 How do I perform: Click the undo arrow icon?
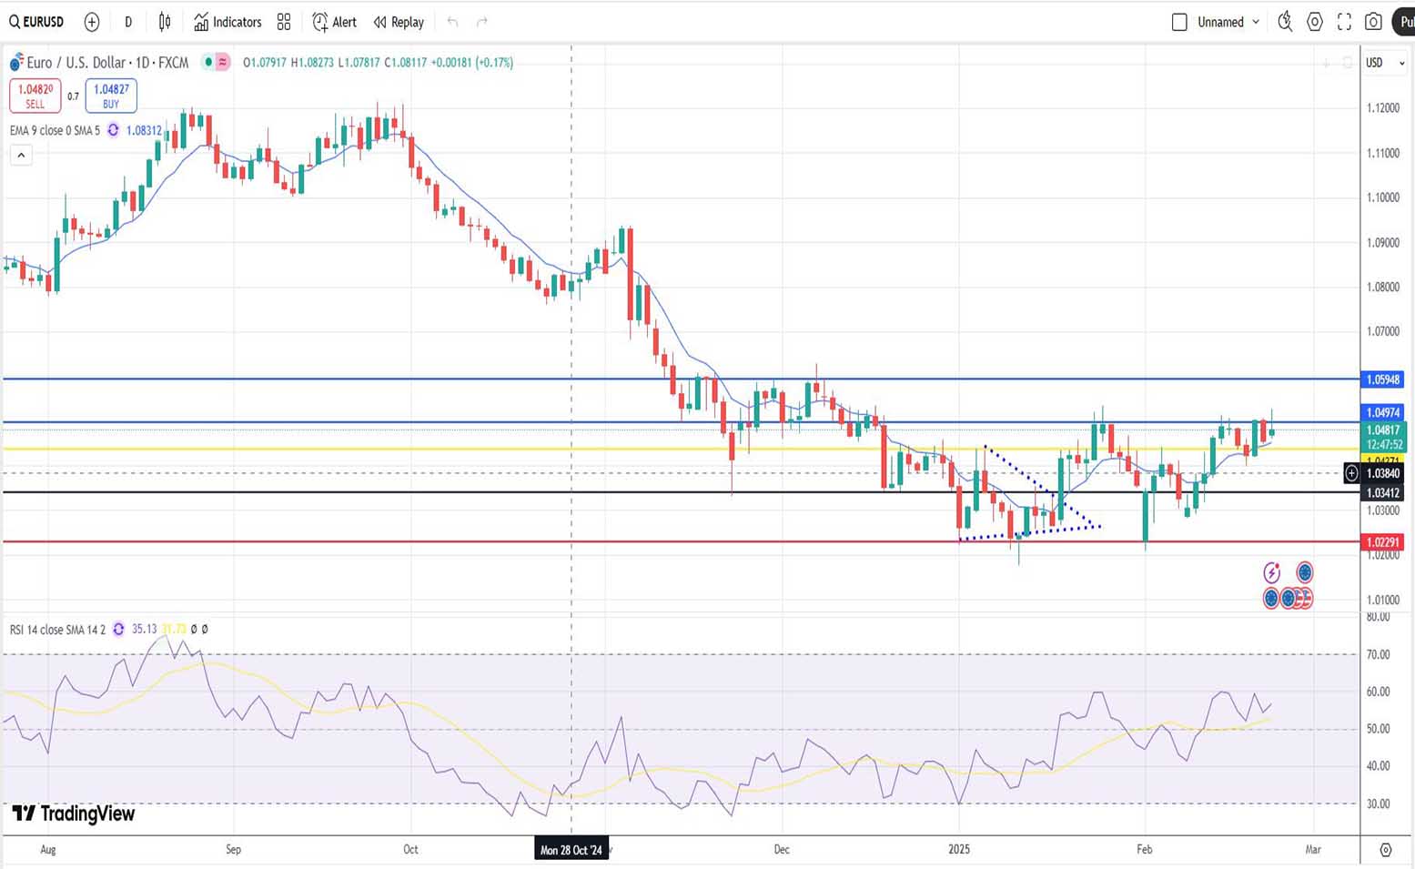[x=452, y=22]
